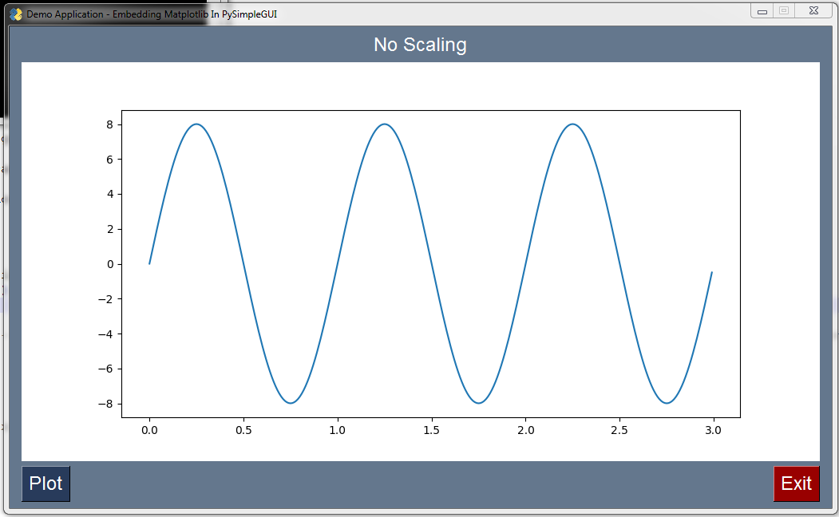The image size is (839, 517).
Task: Click the top border of the plot frame
Action: 431,109
